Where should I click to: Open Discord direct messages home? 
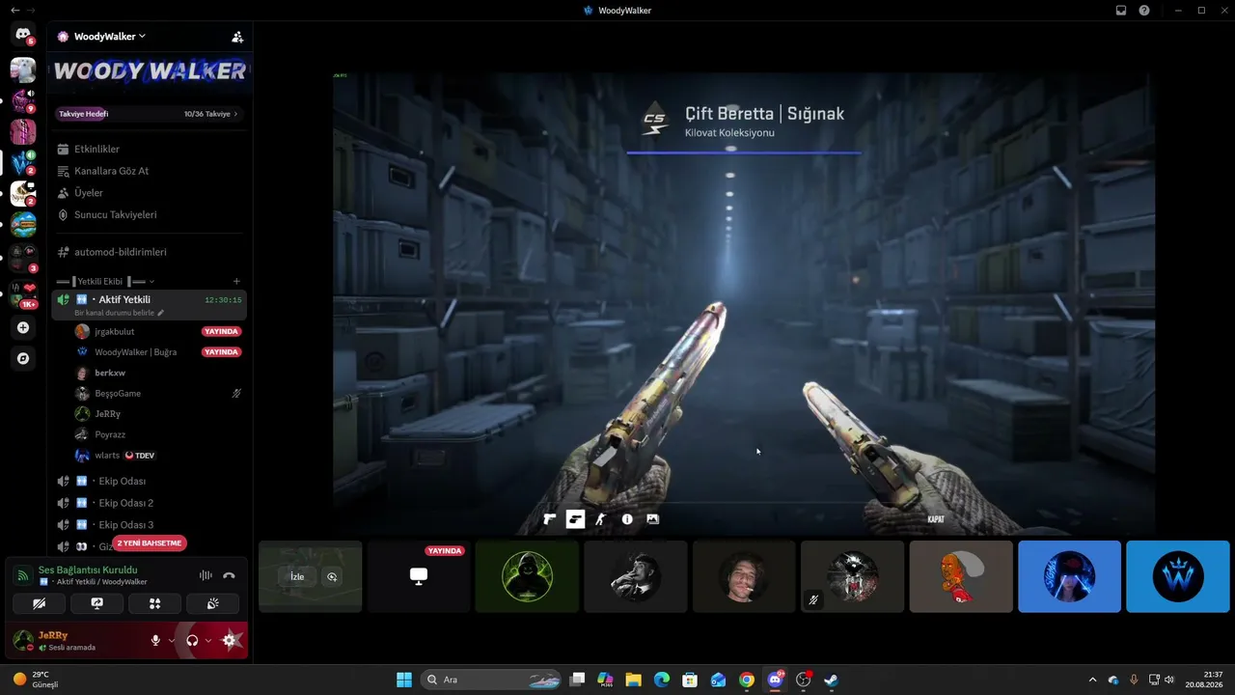coord(23,35)
